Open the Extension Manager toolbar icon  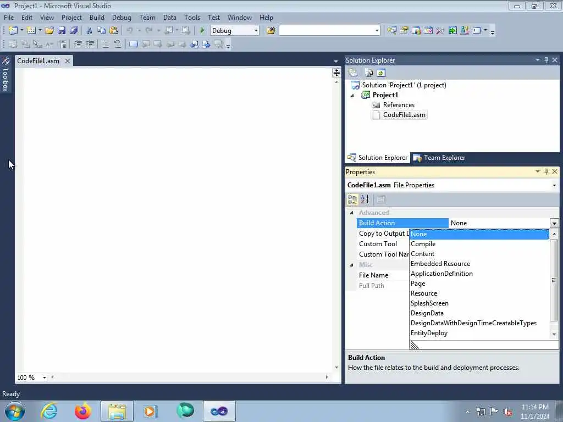click(x=465, y=31)
